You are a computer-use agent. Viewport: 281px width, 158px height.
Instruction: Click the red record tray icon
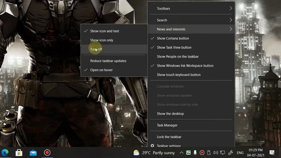click(202, 153)
